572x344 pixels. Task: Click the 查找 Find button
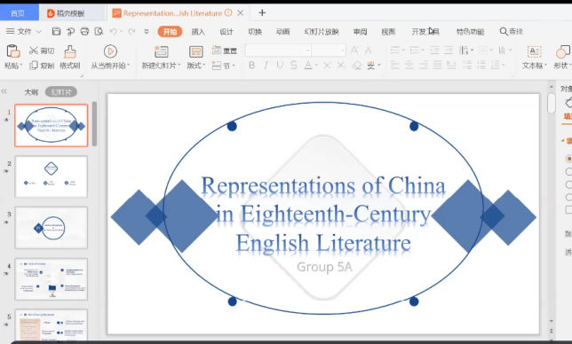[511, 32]
